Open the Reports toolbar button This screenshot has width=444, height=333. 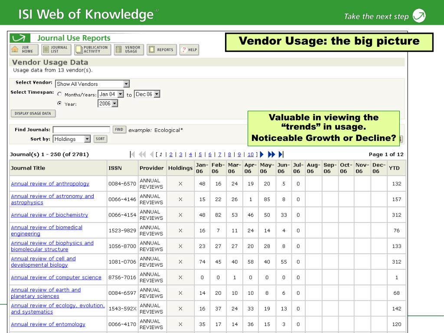click(x=161, y=49)
